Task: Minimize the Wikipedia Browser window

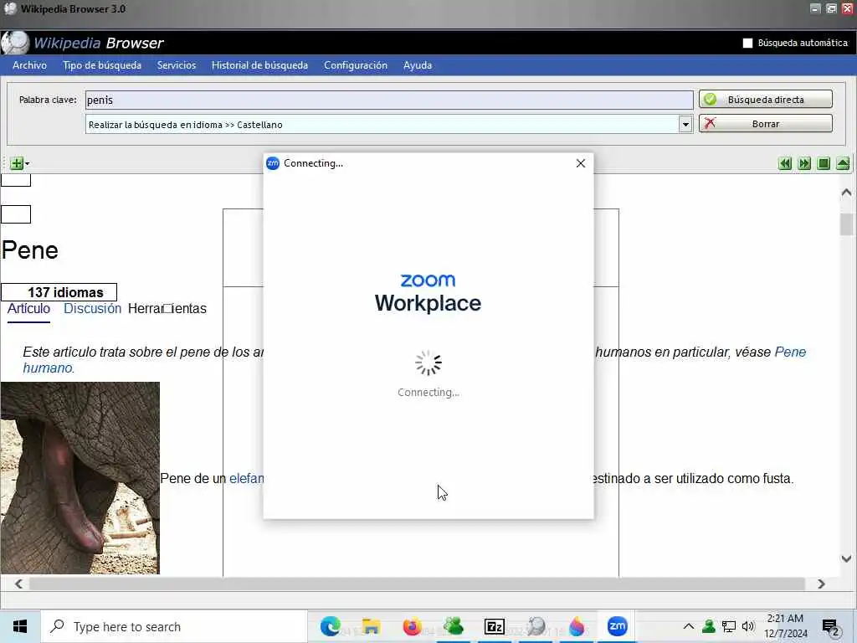Action: click(x=815, y=8)
